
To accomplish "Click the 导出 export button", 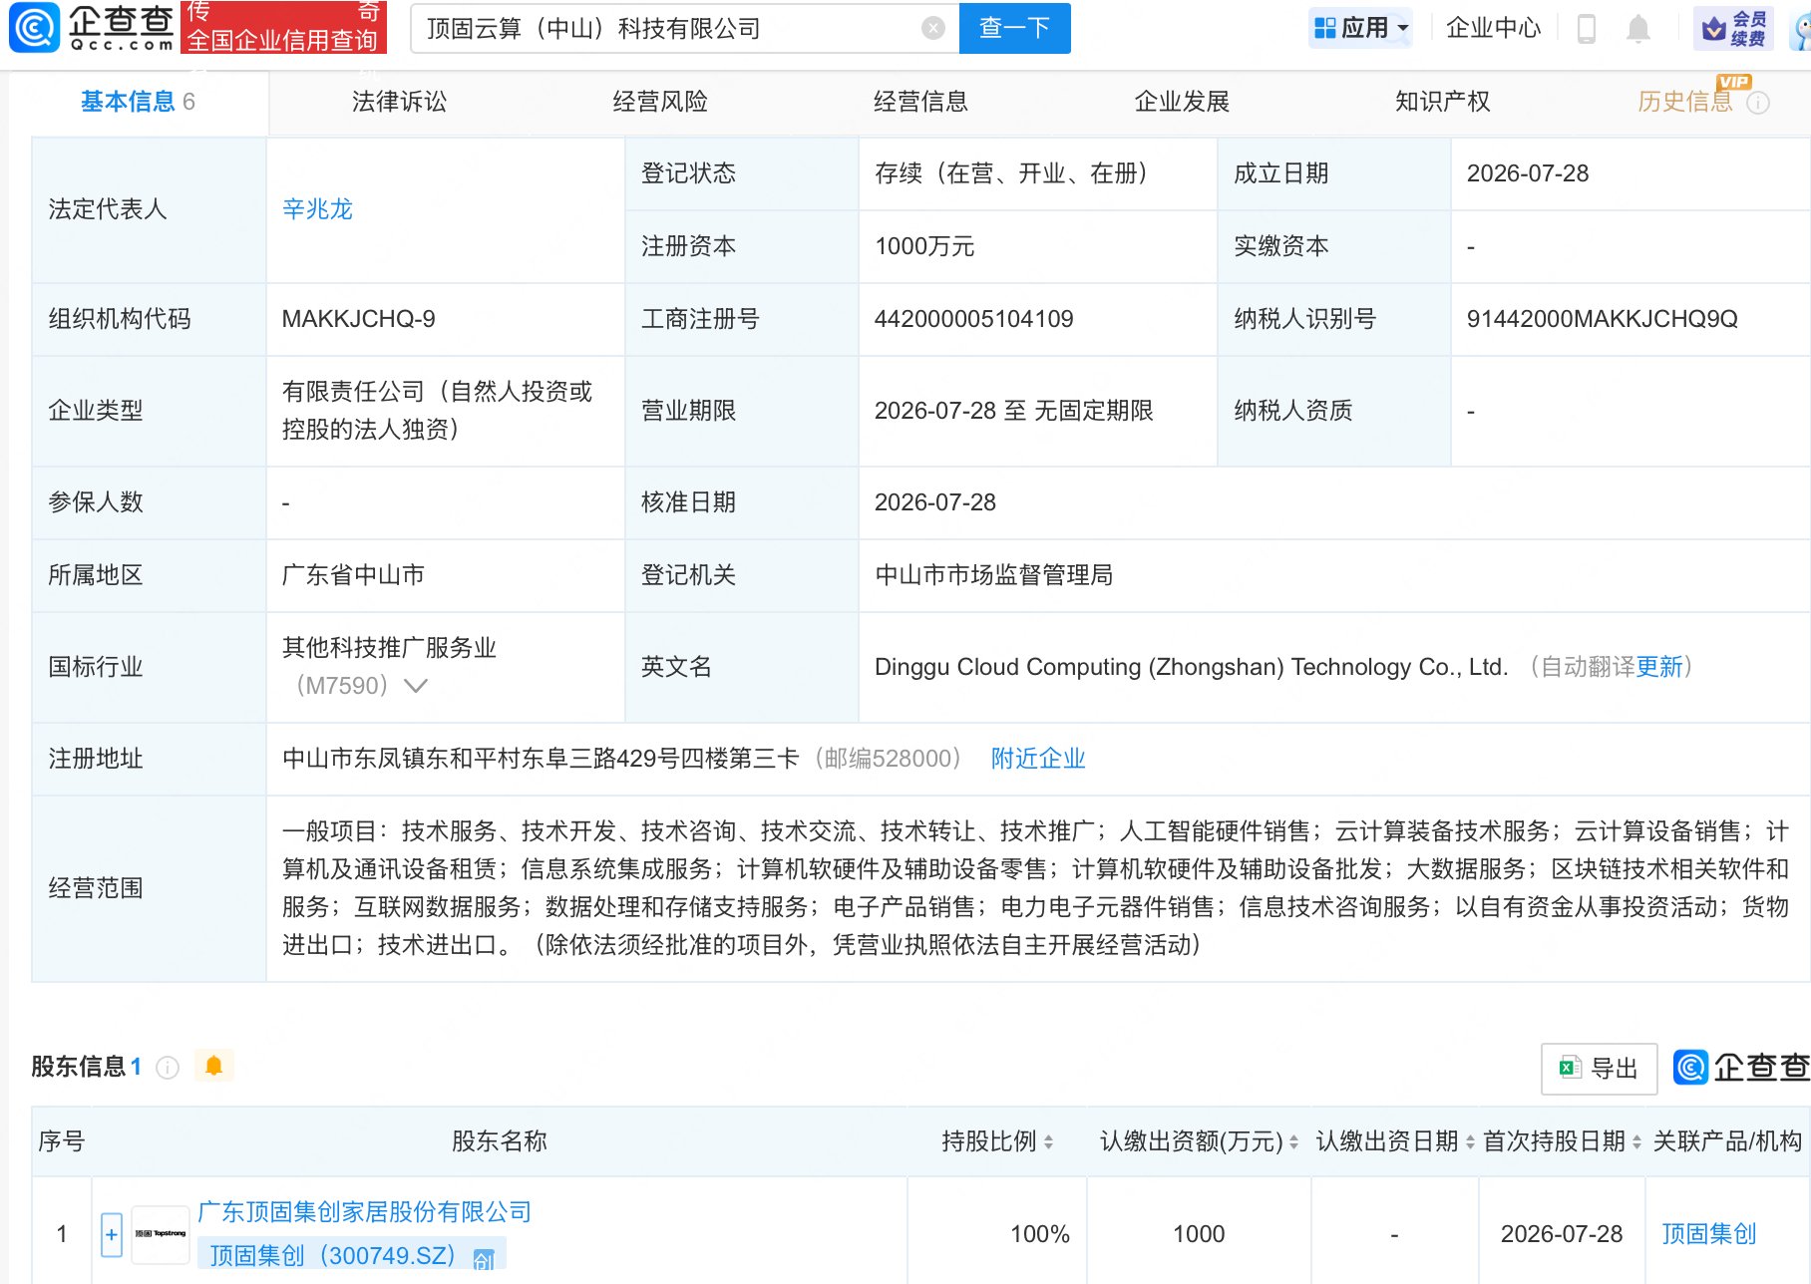I will [x=1600, y=1069].
